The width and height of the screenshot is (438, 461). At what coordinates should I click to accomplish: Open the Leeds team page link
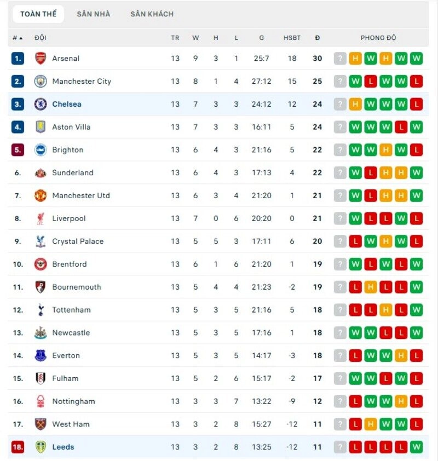click(63, 447)
